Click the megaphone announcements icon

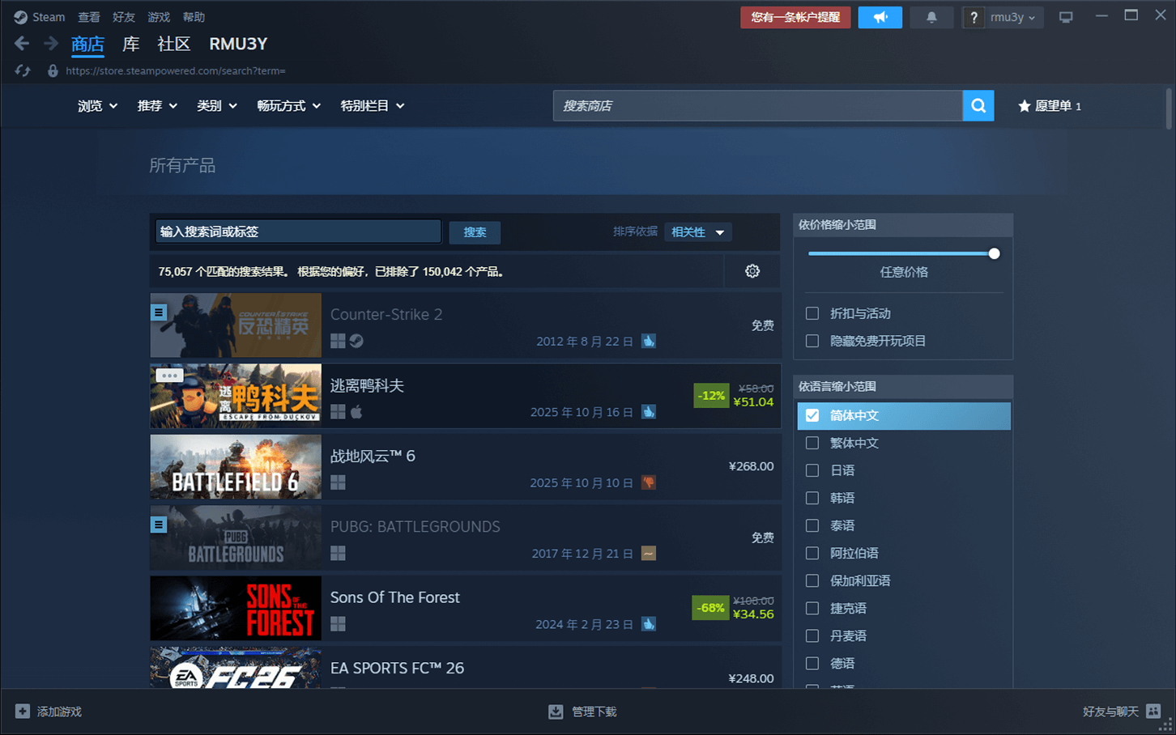click(x=880, y=17)
